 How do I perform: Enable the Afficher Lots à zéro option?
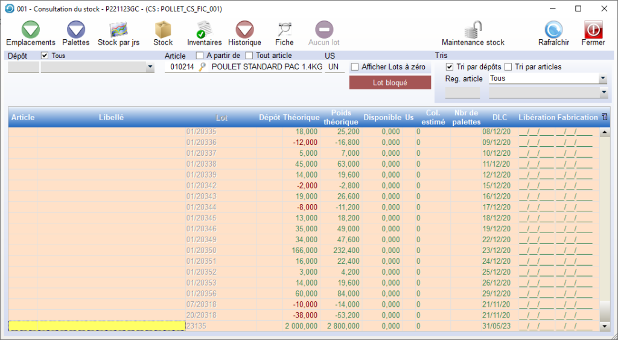pyautogui.click(x=355, y=67)
